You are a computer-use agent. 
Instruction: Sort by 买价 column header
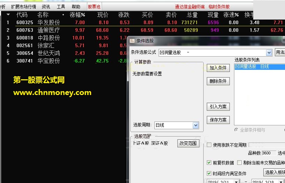click(147, 15)
